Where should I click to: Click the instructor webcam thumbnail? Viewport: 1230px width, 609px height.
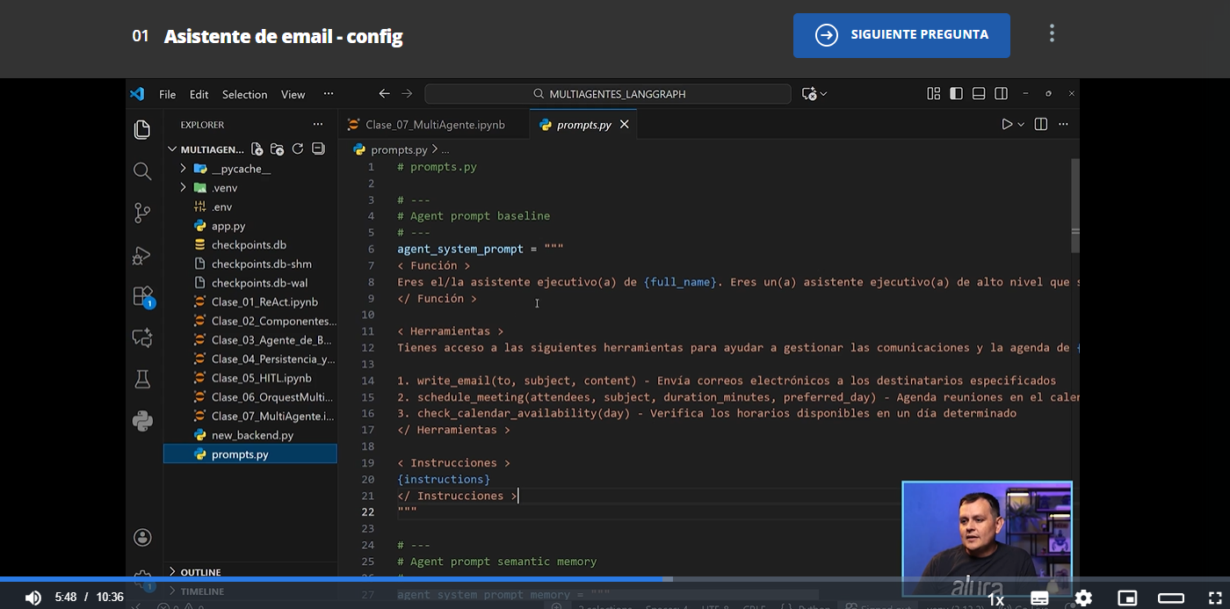coord(988,538)
